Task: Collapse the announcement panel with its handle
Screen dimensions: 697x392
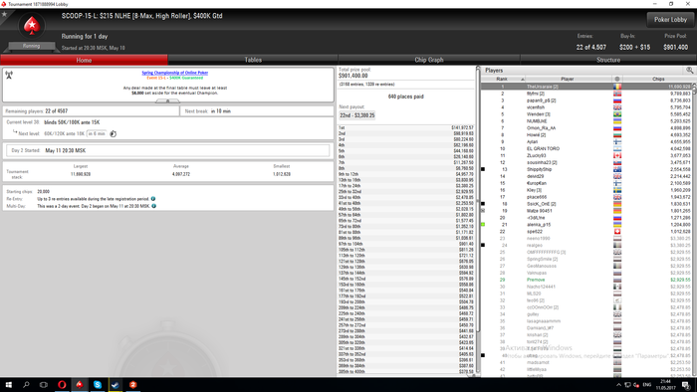Action: coord(167,101)
